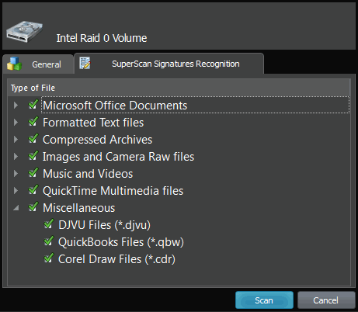
Task: Click the Type of File column header
Action: pyautogui.click(x=179, y=88)
